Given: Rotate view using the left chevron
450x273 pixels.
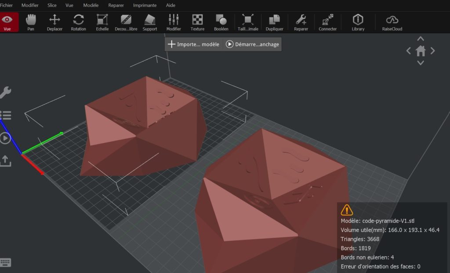Looking at the screenshot, I should click(x=409, y=51).
